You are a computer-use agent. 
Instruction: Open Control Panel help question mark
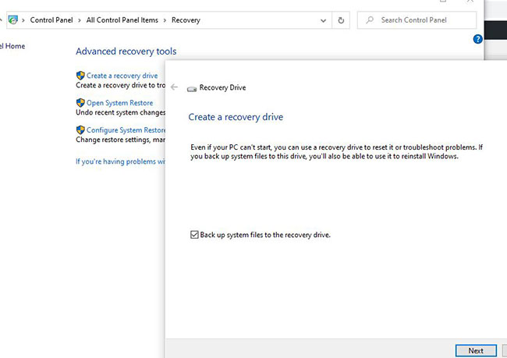(477, 39)
